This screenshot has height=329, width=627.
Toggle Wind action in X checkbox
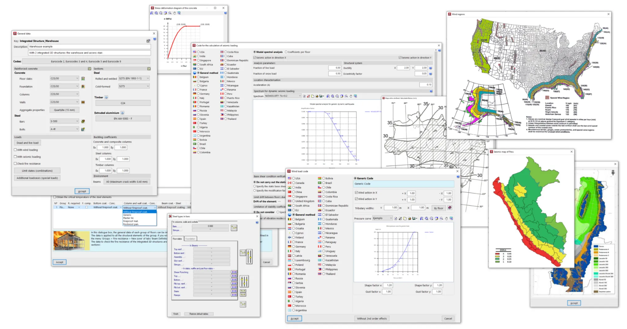(356, 193)
